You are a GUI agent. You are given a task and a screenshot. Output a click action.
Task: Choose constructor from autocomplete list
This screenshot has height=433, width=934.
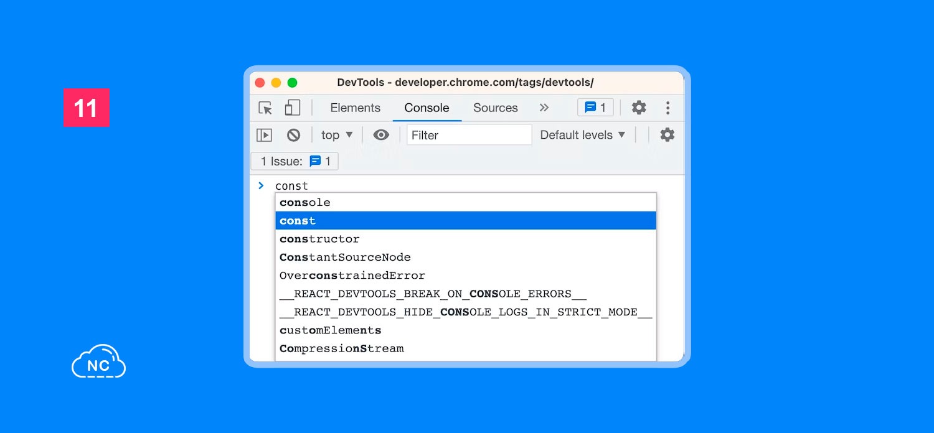(x=466, y=239)
